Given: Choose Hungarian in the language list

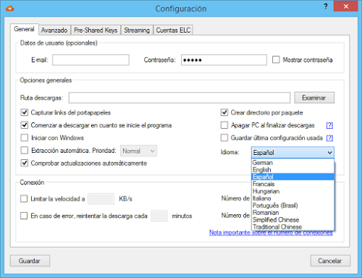Looking at the screenshot, I should (292, 191).
